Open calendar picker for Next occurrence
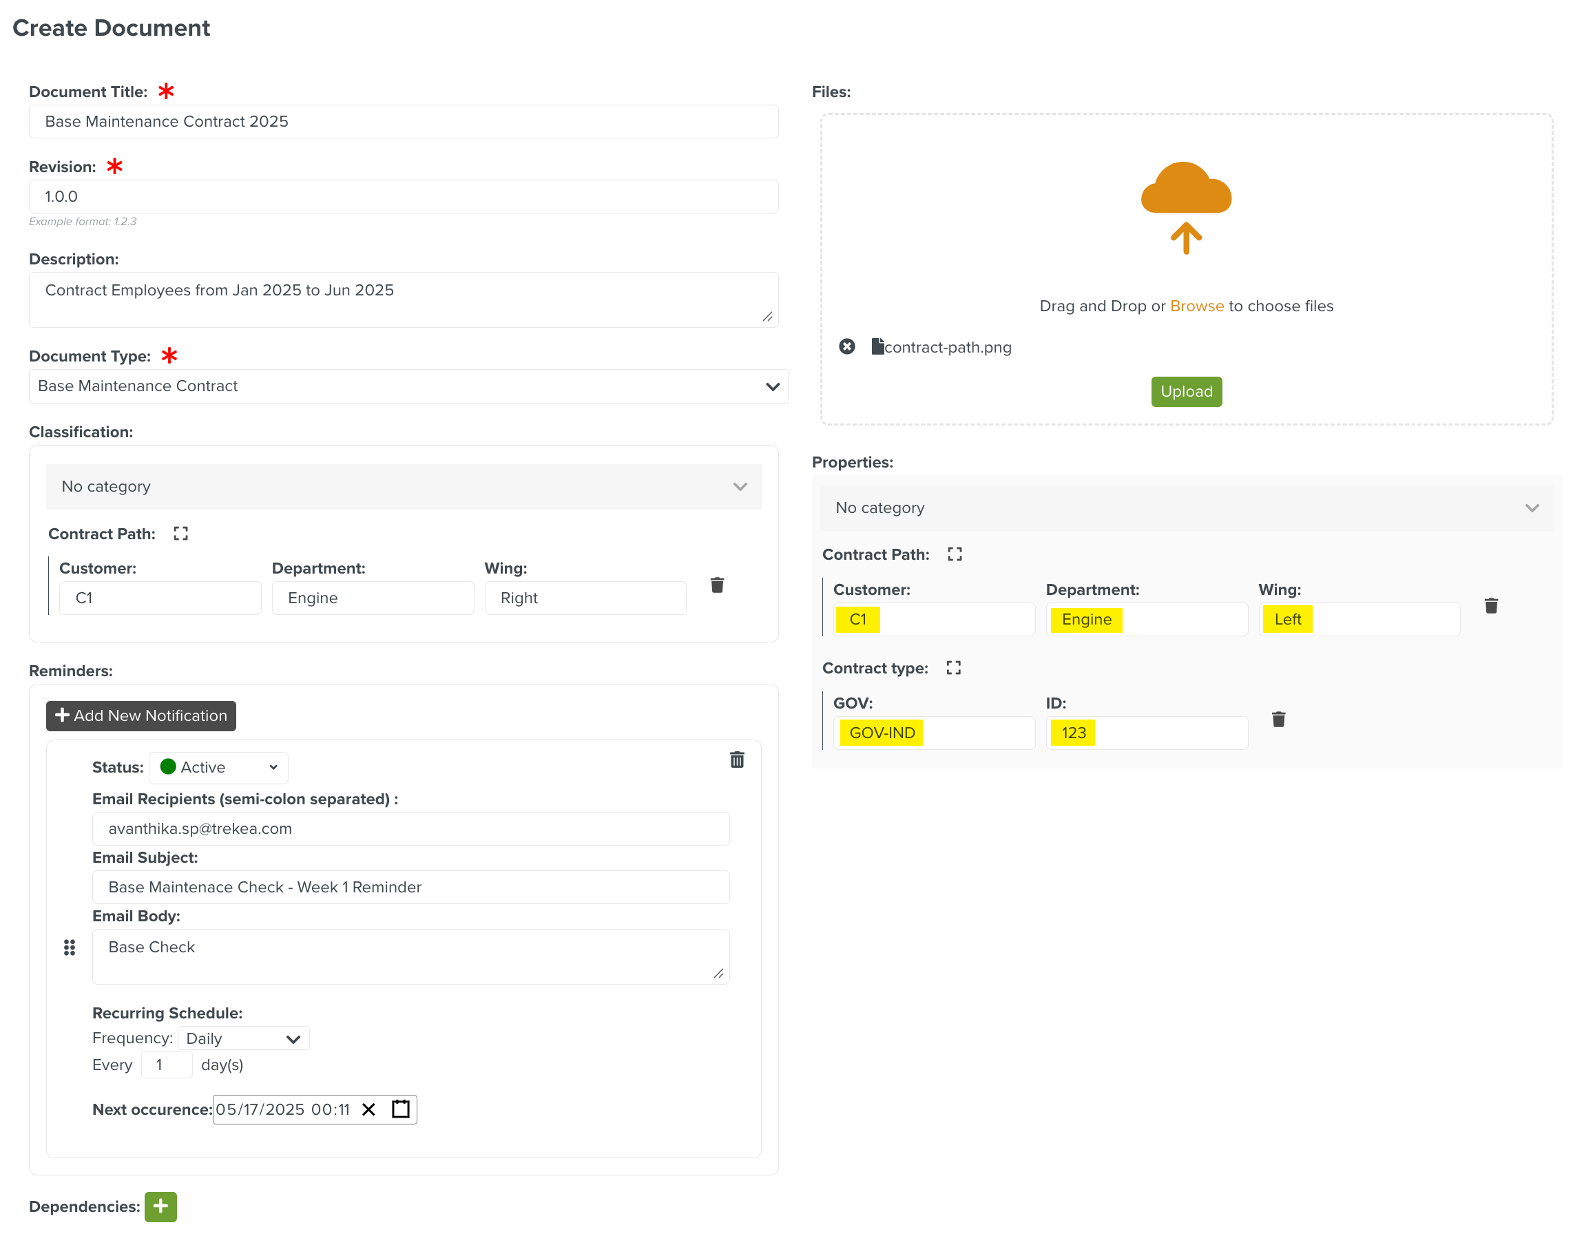1573x1236 pixels. point(400,1109)
